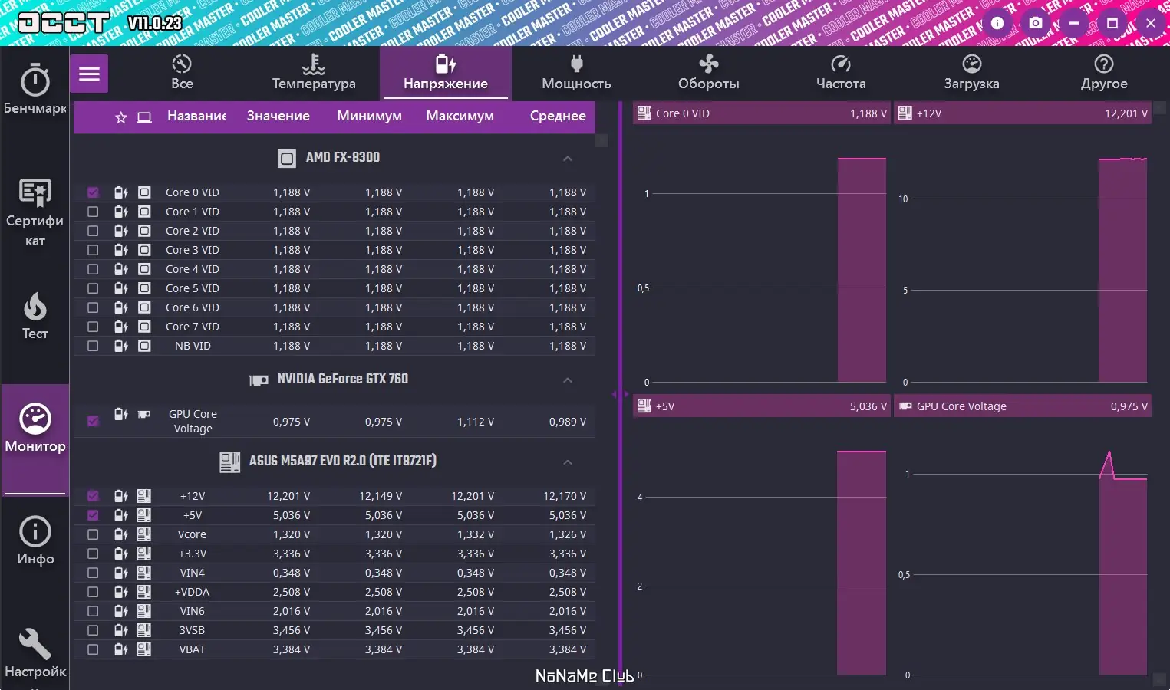Select the 3VSB row name
The image size is (1170, 690).
pos(193,630)
